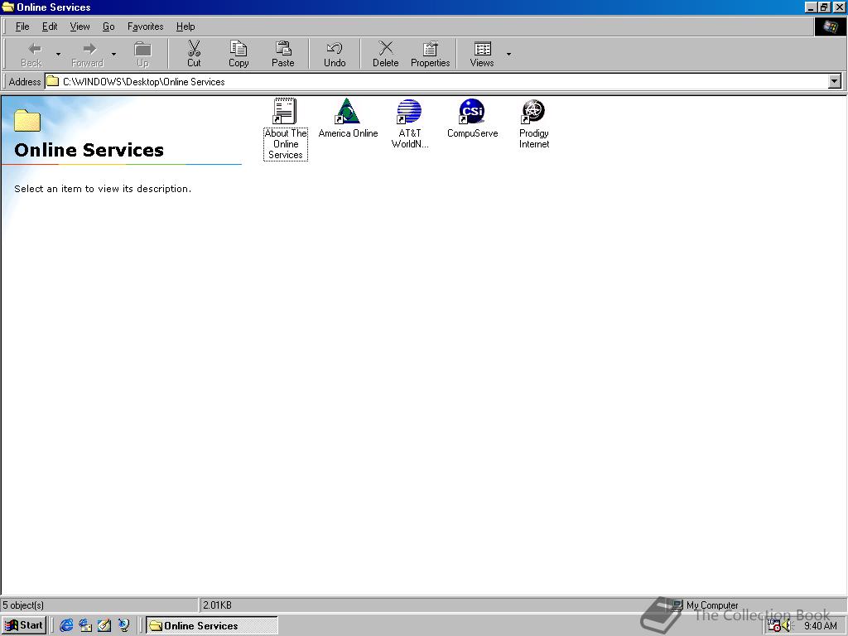Select the America Online shortcut icon
This screenshot has height=636, width=848.
(348, 111)
